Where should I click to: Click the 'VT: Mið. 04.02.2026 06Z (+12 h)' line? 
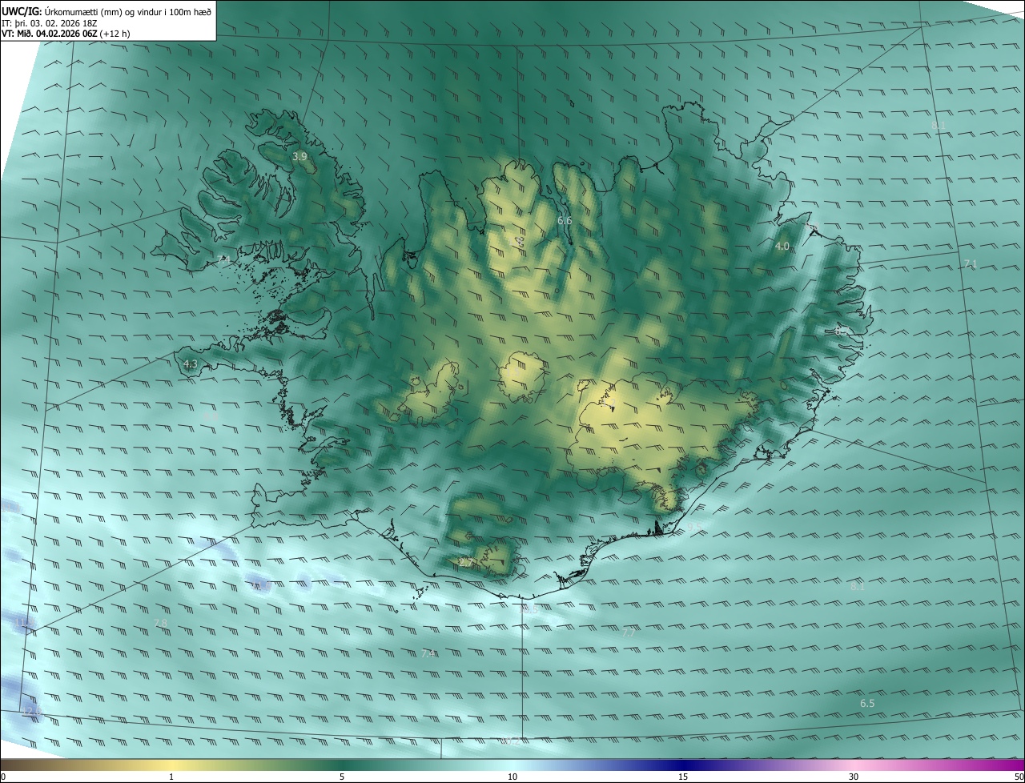64,34
